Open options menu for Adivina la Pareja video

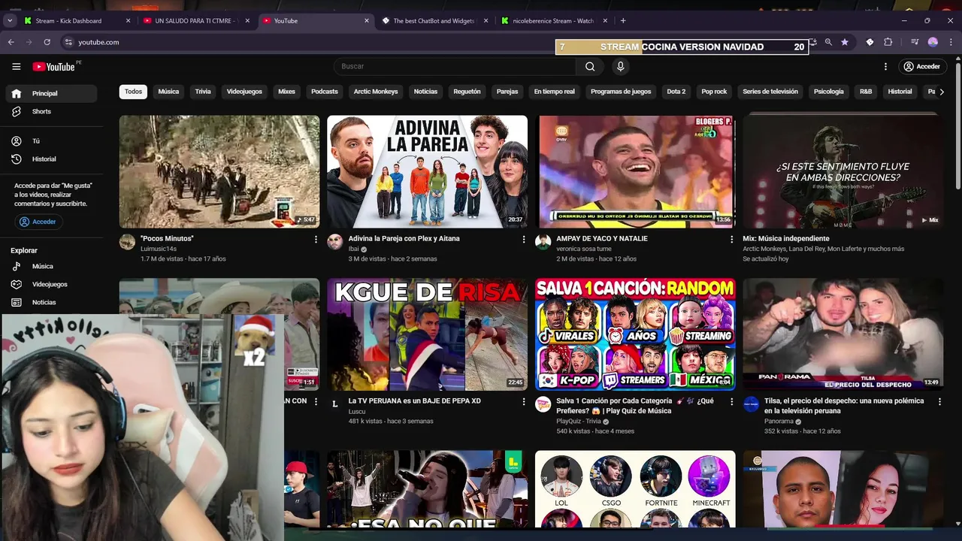524,239
